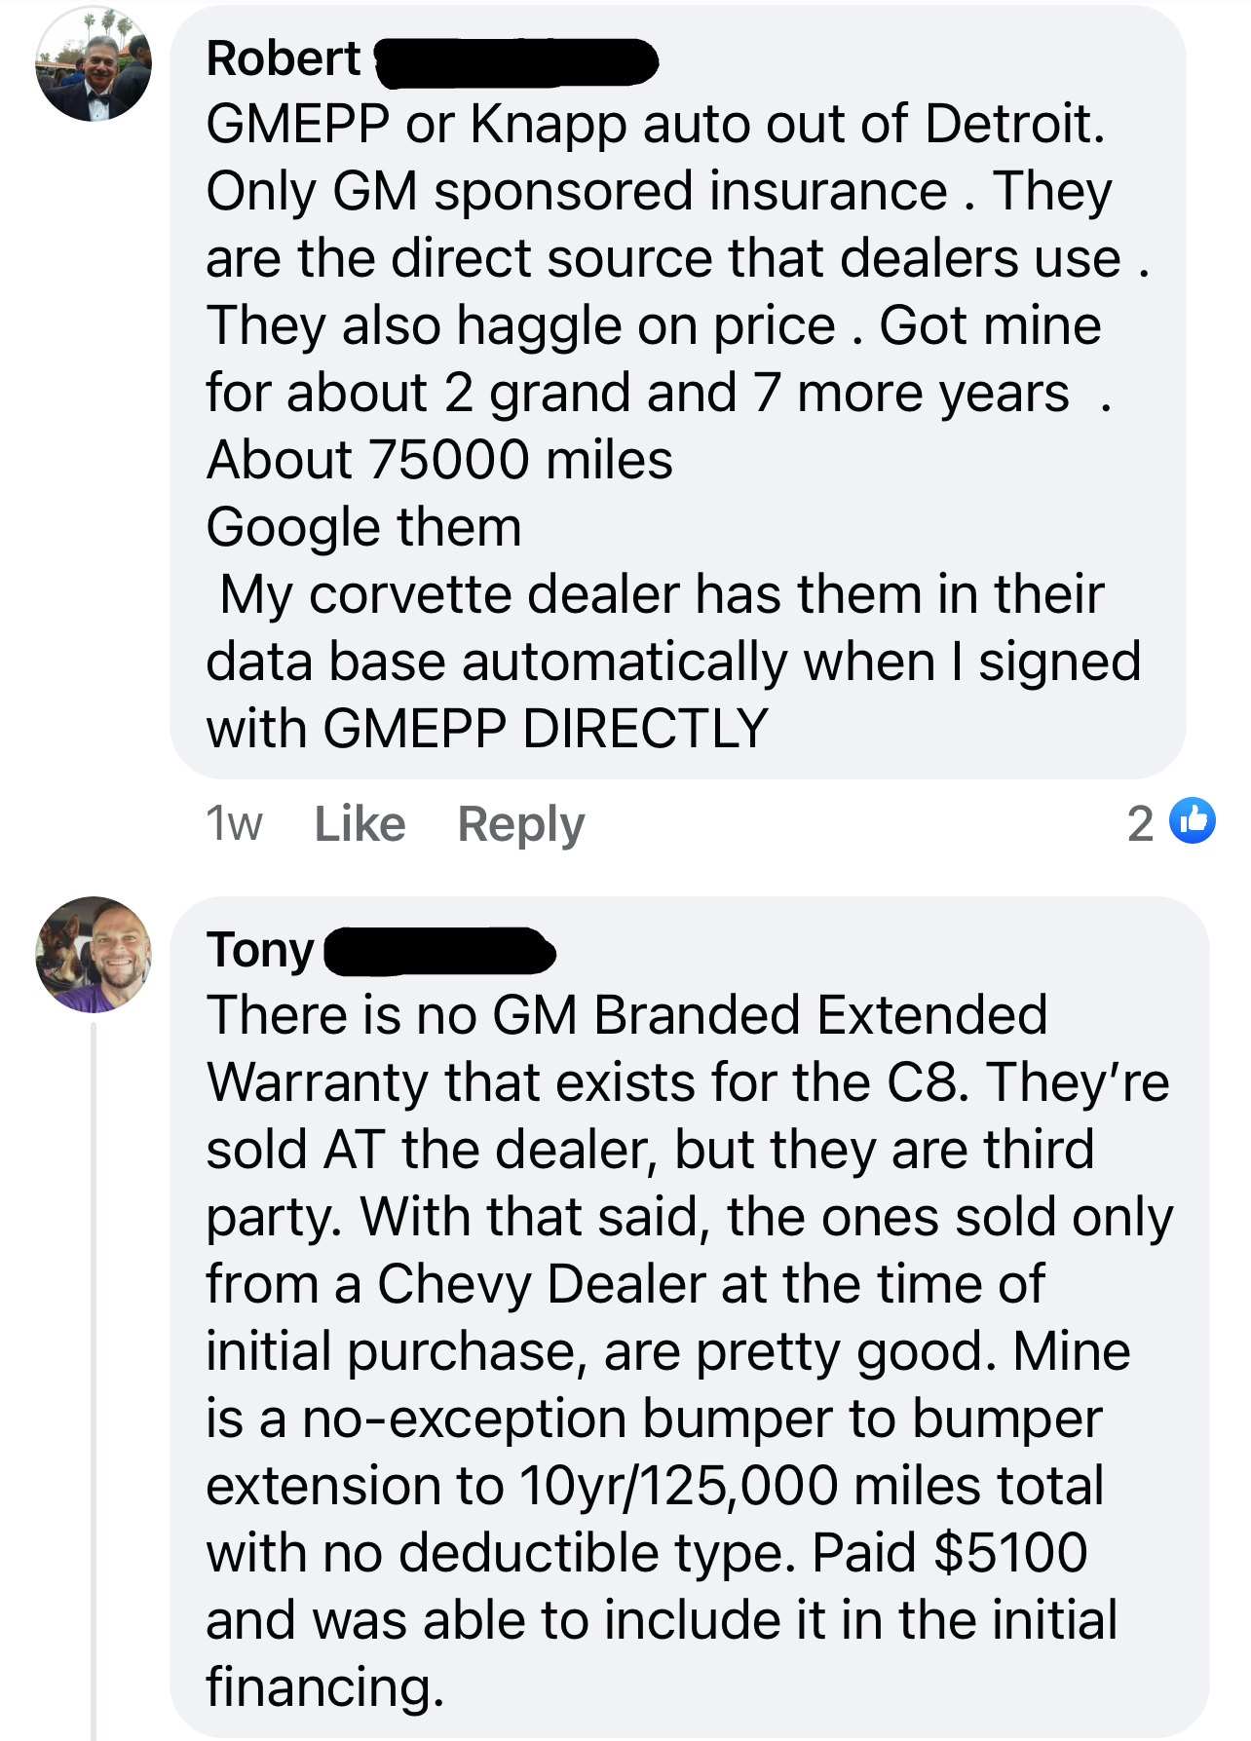Click the redacted surname after Tony
1251x1741 pixels.
tap(439, 952)
